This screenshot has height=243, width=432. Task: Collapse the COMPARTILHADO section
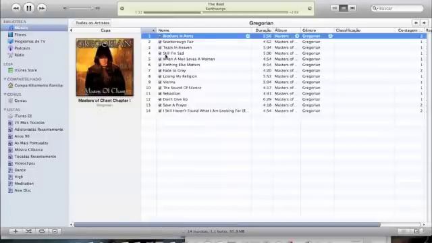coord(5,80)
